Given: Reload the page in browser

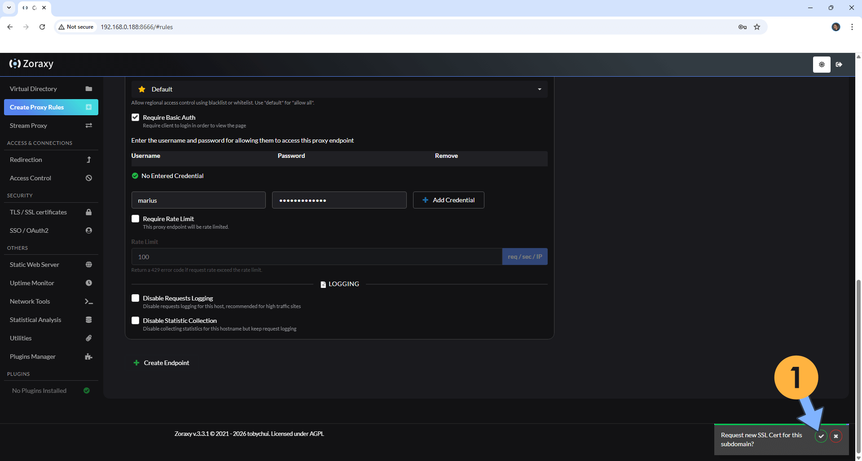Looking at the screenshot, I should [42, 27].
